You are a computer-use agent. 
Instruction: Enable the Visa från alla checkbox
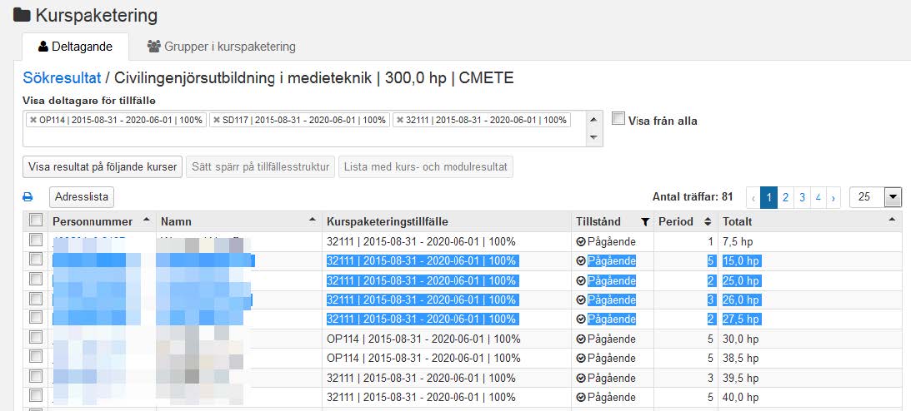(618, 120)
